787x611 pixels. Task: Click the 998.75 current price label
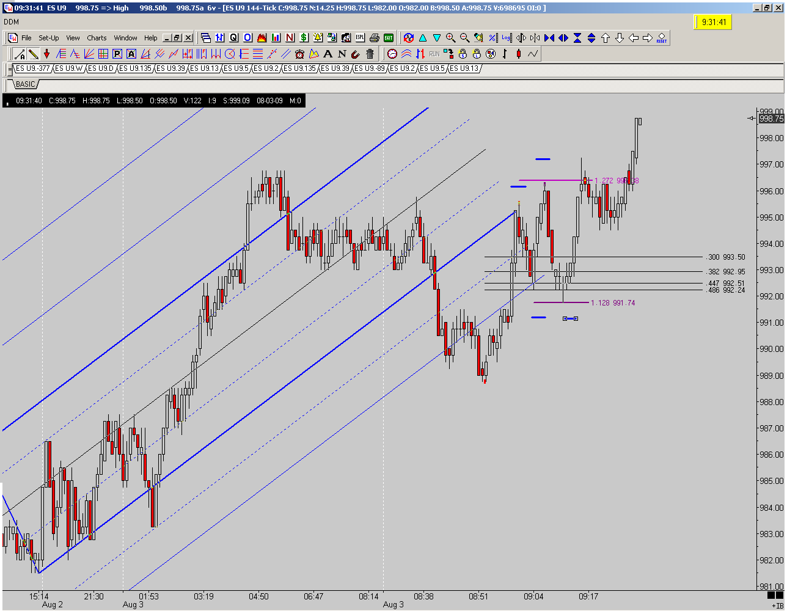(x=771, y=119)
